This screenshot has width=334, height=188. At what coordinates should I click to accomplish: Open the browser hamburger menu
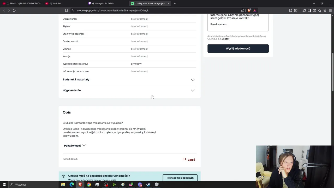click(330, 10)
